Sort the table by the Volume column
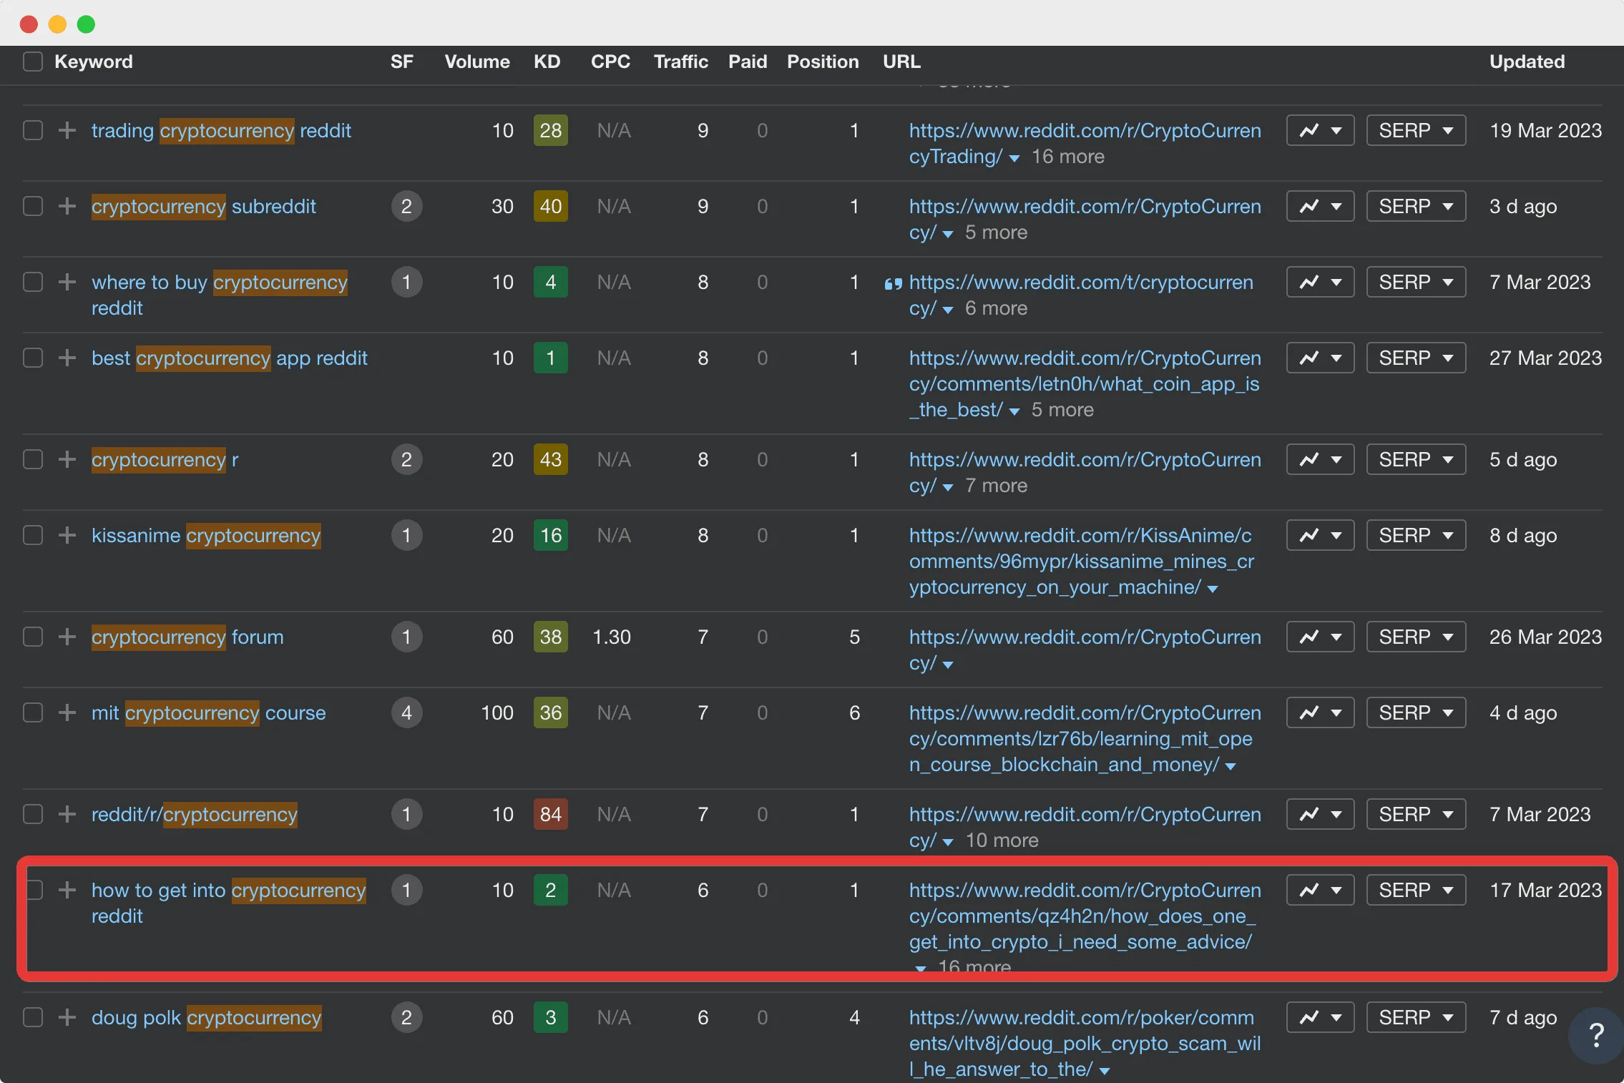The width and height of the screenshot is (1624, 1083). click(476, 62)
